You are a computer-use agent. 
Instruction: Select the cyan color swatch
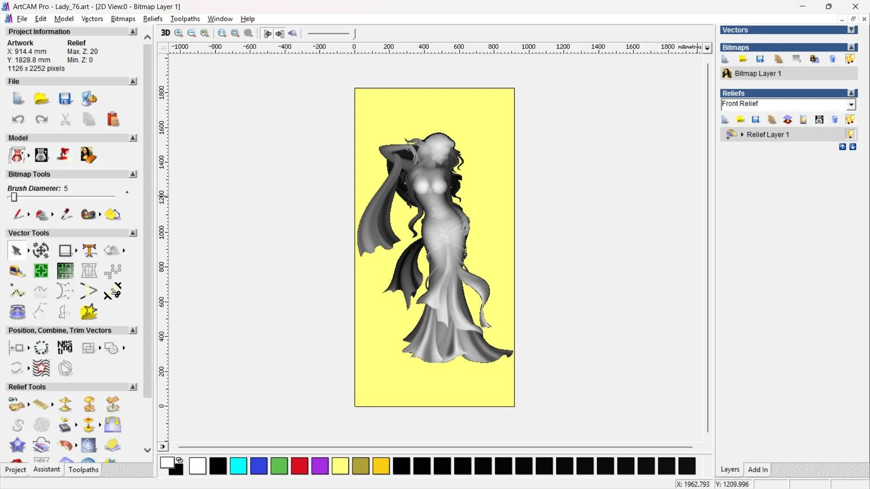(238, 466)
